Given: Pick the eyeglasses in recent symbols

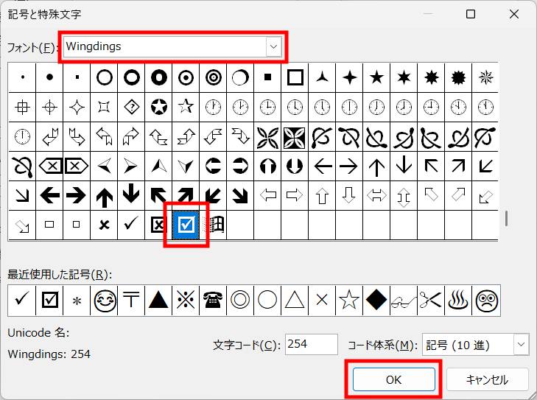Looking at the screenshot, I should tap(404, 301).
